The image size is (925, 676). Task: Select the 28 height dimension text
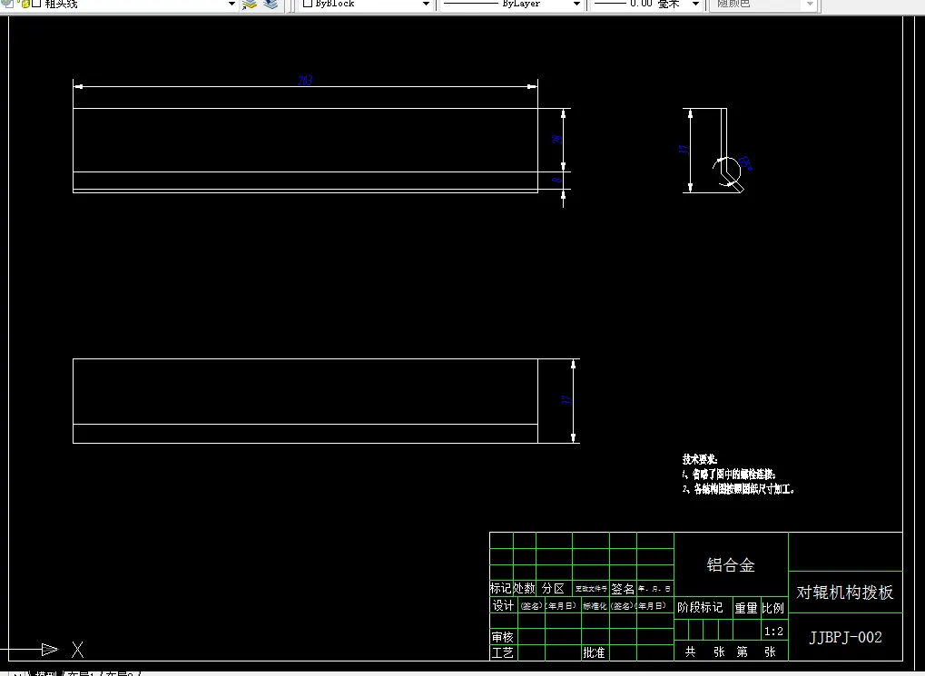[556, 139]
